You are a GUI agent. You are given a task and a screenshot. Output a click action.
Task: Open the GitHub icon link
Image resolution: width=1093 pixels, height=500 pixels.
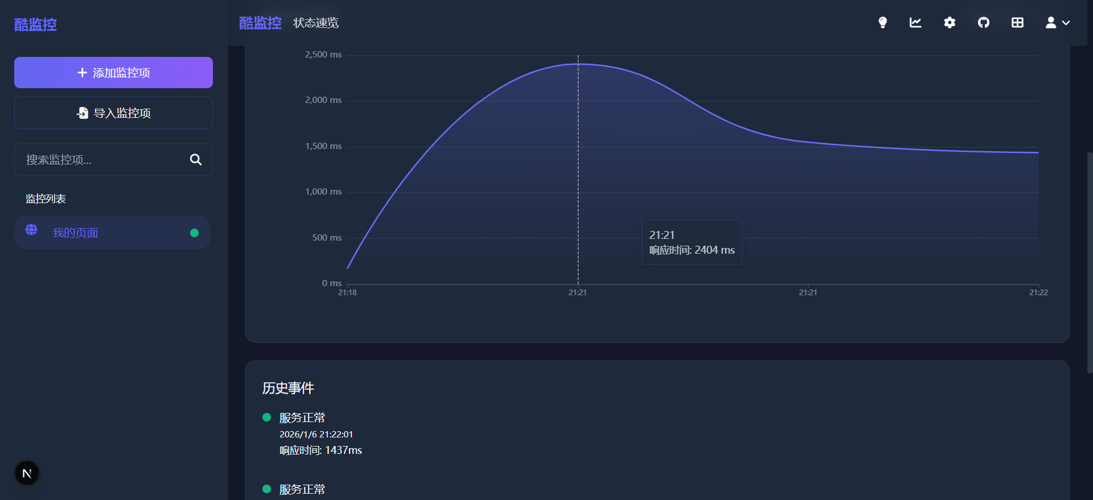[984, 23]
